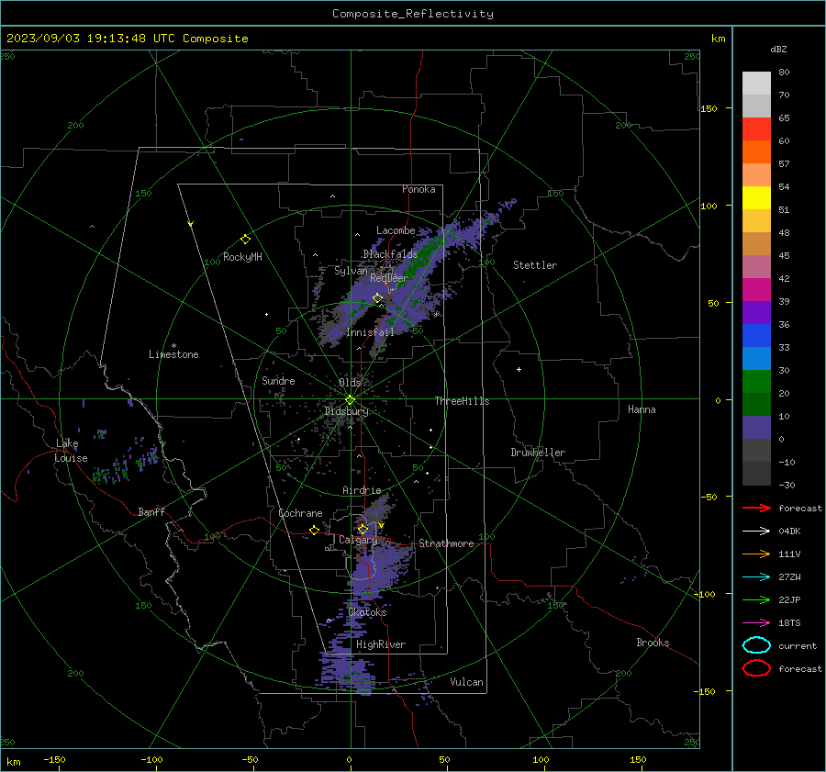Click the Composite_Reflectivity title
The height and width of the screenshot is (772, 826).
click(413, 14)
